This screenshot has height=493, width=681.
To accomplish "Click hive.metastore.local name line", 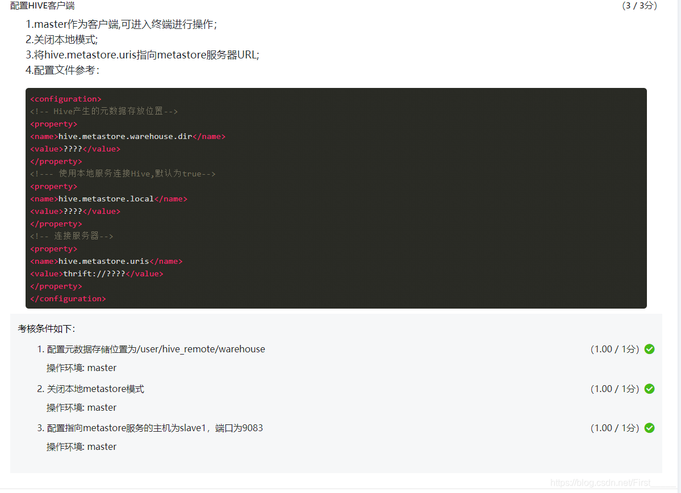I will pos(108,199).
